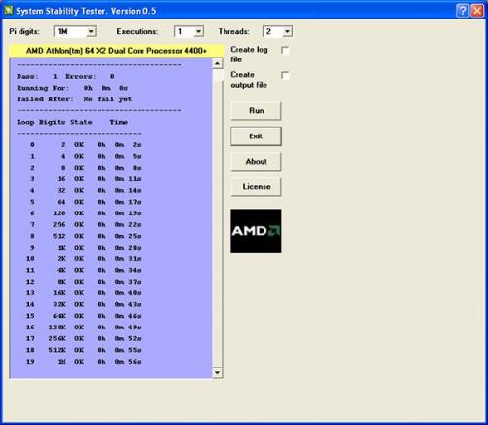Click the 'Pass: 1 Errors: 0' line
This screenshot has width=488, height=425.
(x=65, y=77)
